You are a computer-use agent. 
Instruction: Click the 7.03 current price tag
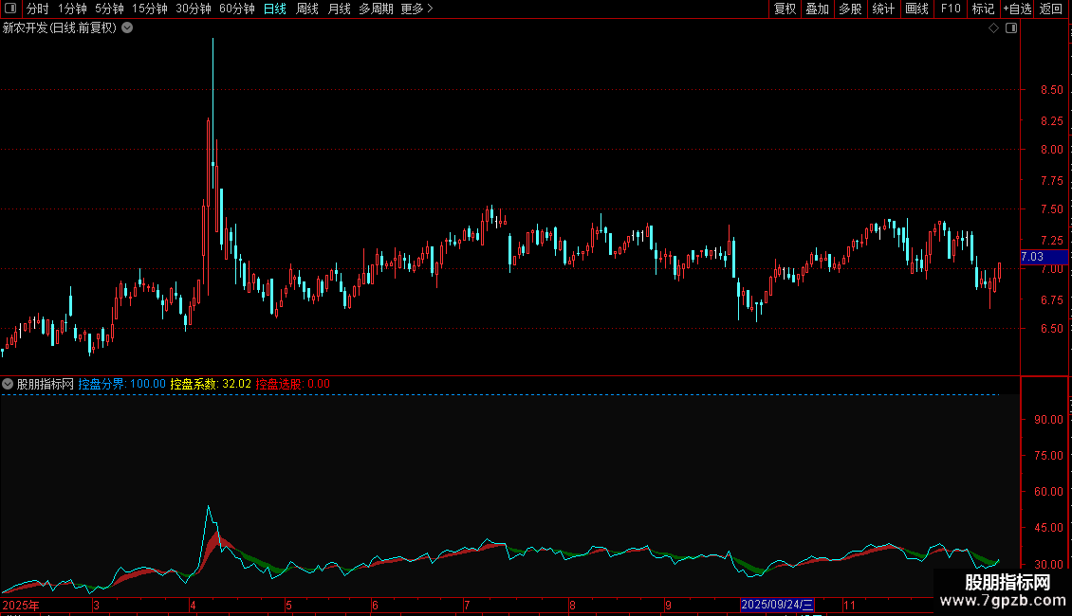tap(1044, 257)
